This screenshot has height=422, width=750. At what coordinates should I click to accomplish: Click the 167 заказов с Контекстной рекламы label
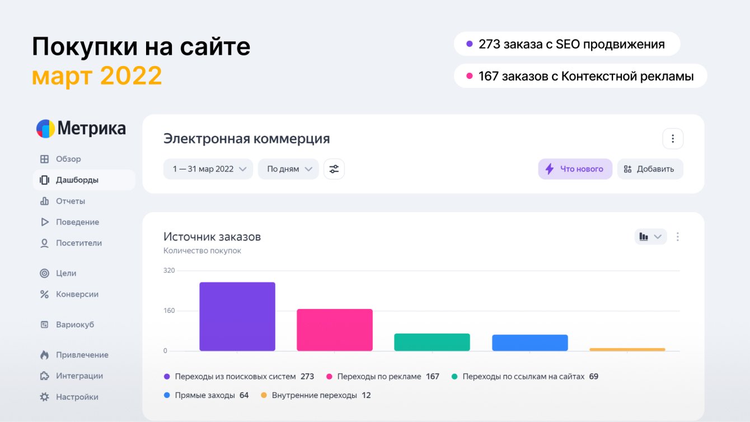coord(580,76)
